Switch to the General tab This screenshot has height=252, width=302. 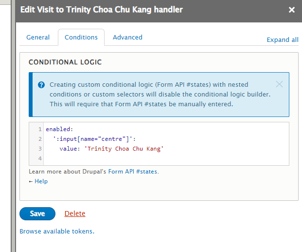pos(38,38)
